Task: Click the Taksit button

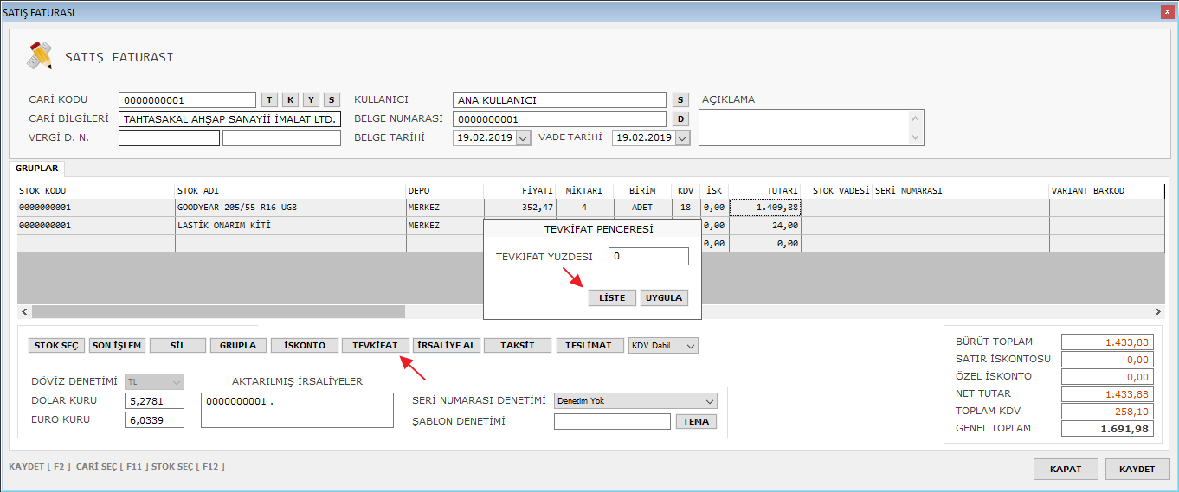Action: [517, 345]
